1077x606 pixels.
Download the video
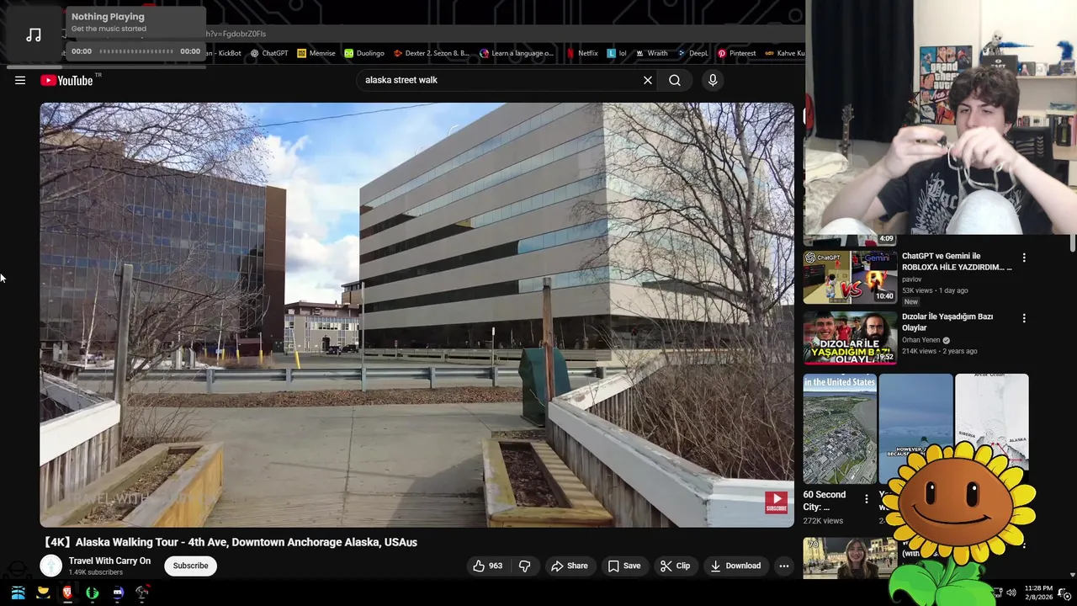click(735, 566)
